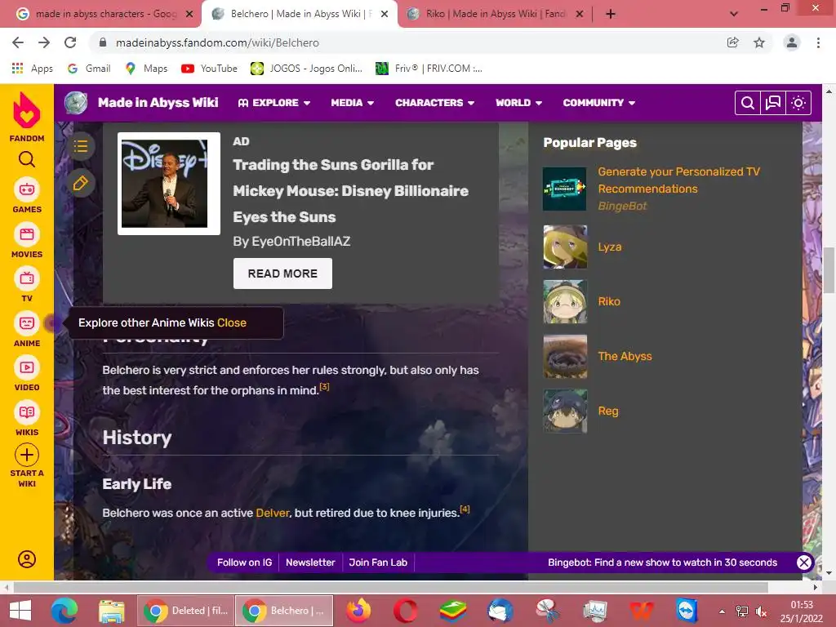Click the horizontal scrollbar thumb

pos(390,587)
